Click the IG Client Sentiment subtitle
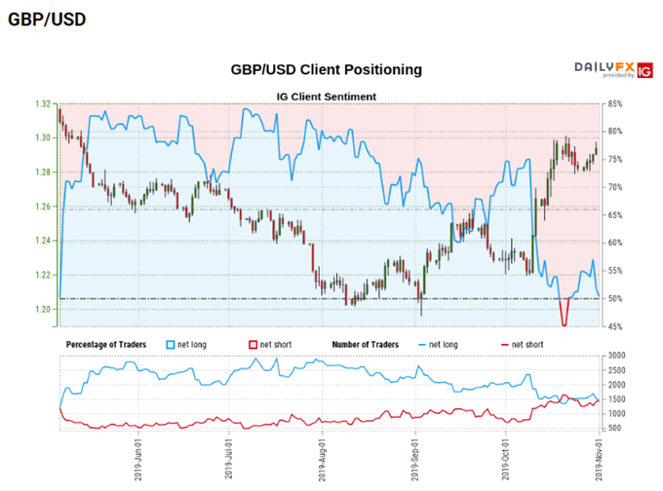Viewport: 663px width, 491px height. coord(326,96)
